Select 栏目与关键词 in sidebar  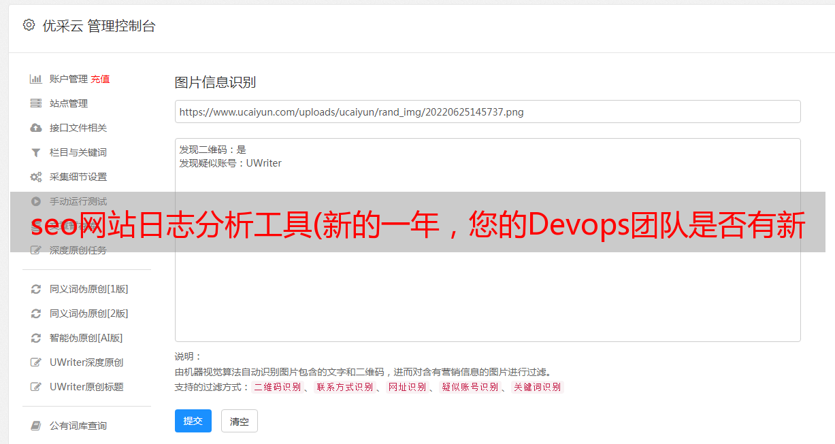click(78, 152)
